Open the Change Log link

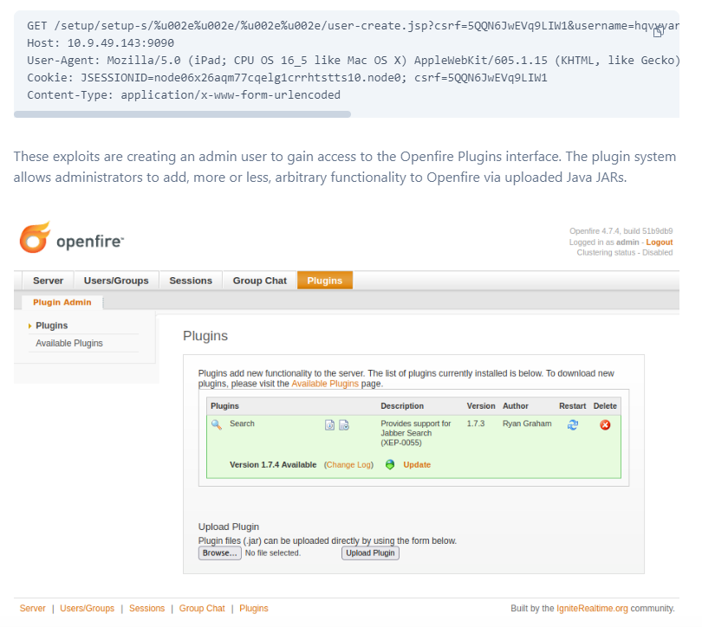pos(348,465)
